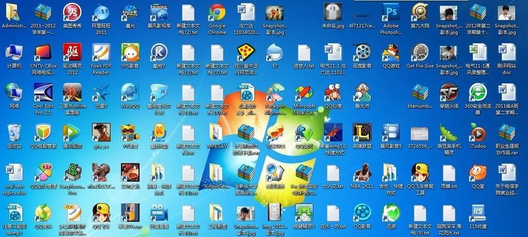Launch PPS影音 player
The height and width of the screenshot is (237, 528).
(130, 52)
